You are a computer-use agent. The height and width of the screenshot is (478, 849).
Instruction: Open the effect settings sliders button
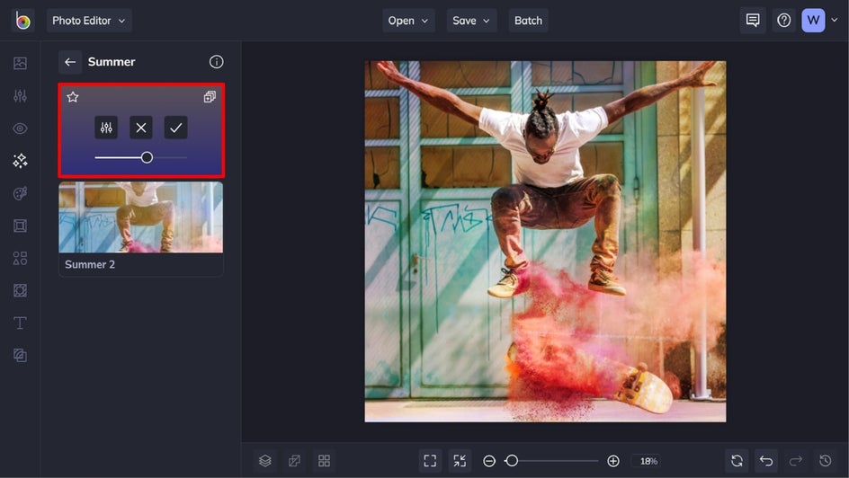click(x=106, y=128)
